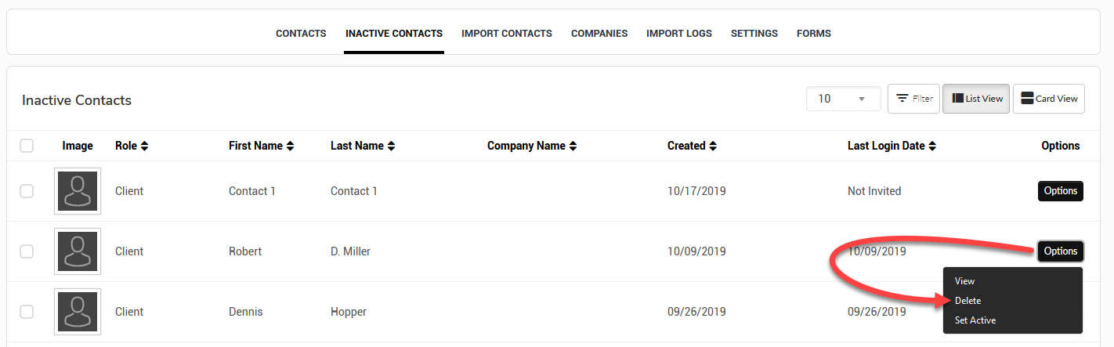Choose Delete from the options menu

point(968,301)
